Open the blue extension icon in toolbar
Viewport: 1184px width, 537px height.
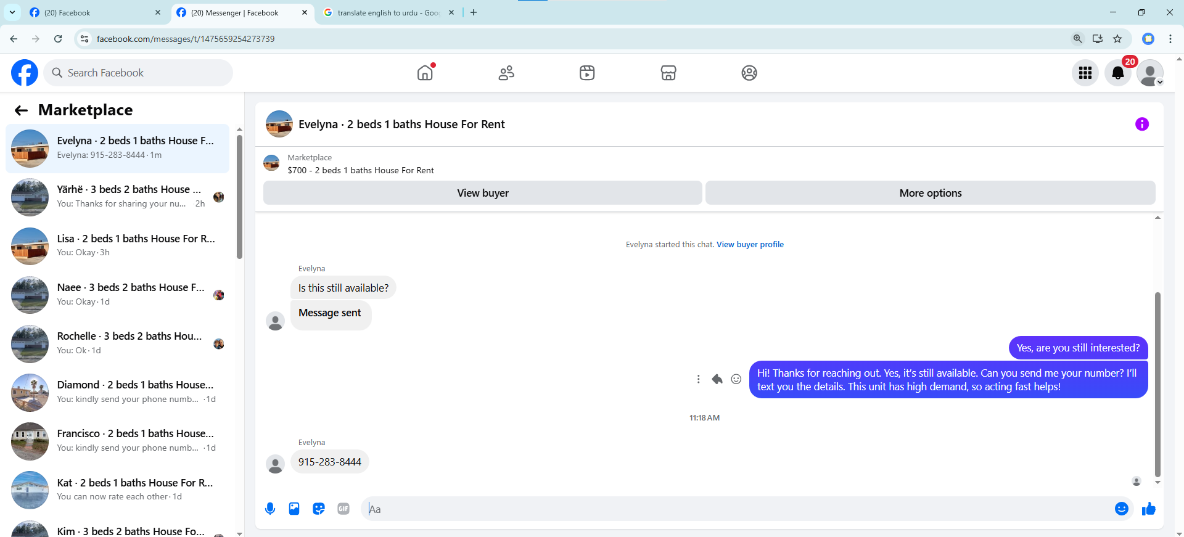click(x=1148, y=39)
